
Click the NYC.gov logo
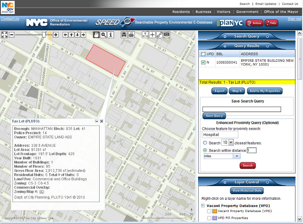tap(8, 7)
